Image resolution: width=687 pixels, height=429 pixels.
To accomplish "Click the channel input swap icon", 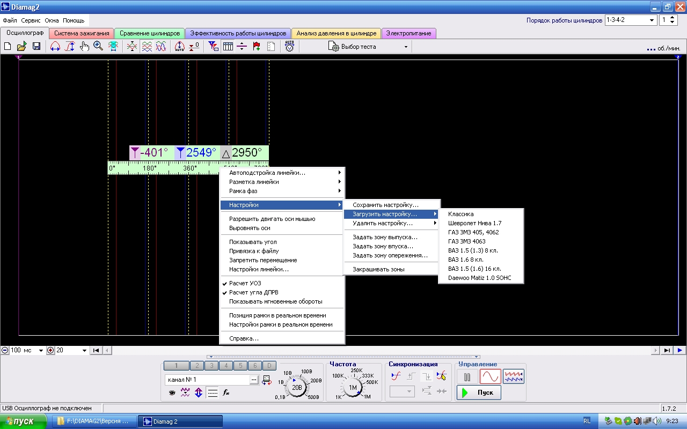I will pyautogui.click(x=266, y=380).
